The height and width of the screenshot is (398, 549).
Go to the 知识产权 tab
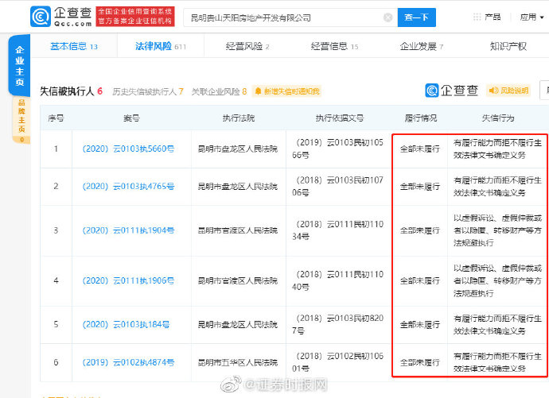click(x=508, y=46)
